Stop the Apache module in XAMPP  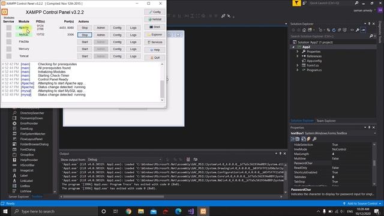coord(85,28)
